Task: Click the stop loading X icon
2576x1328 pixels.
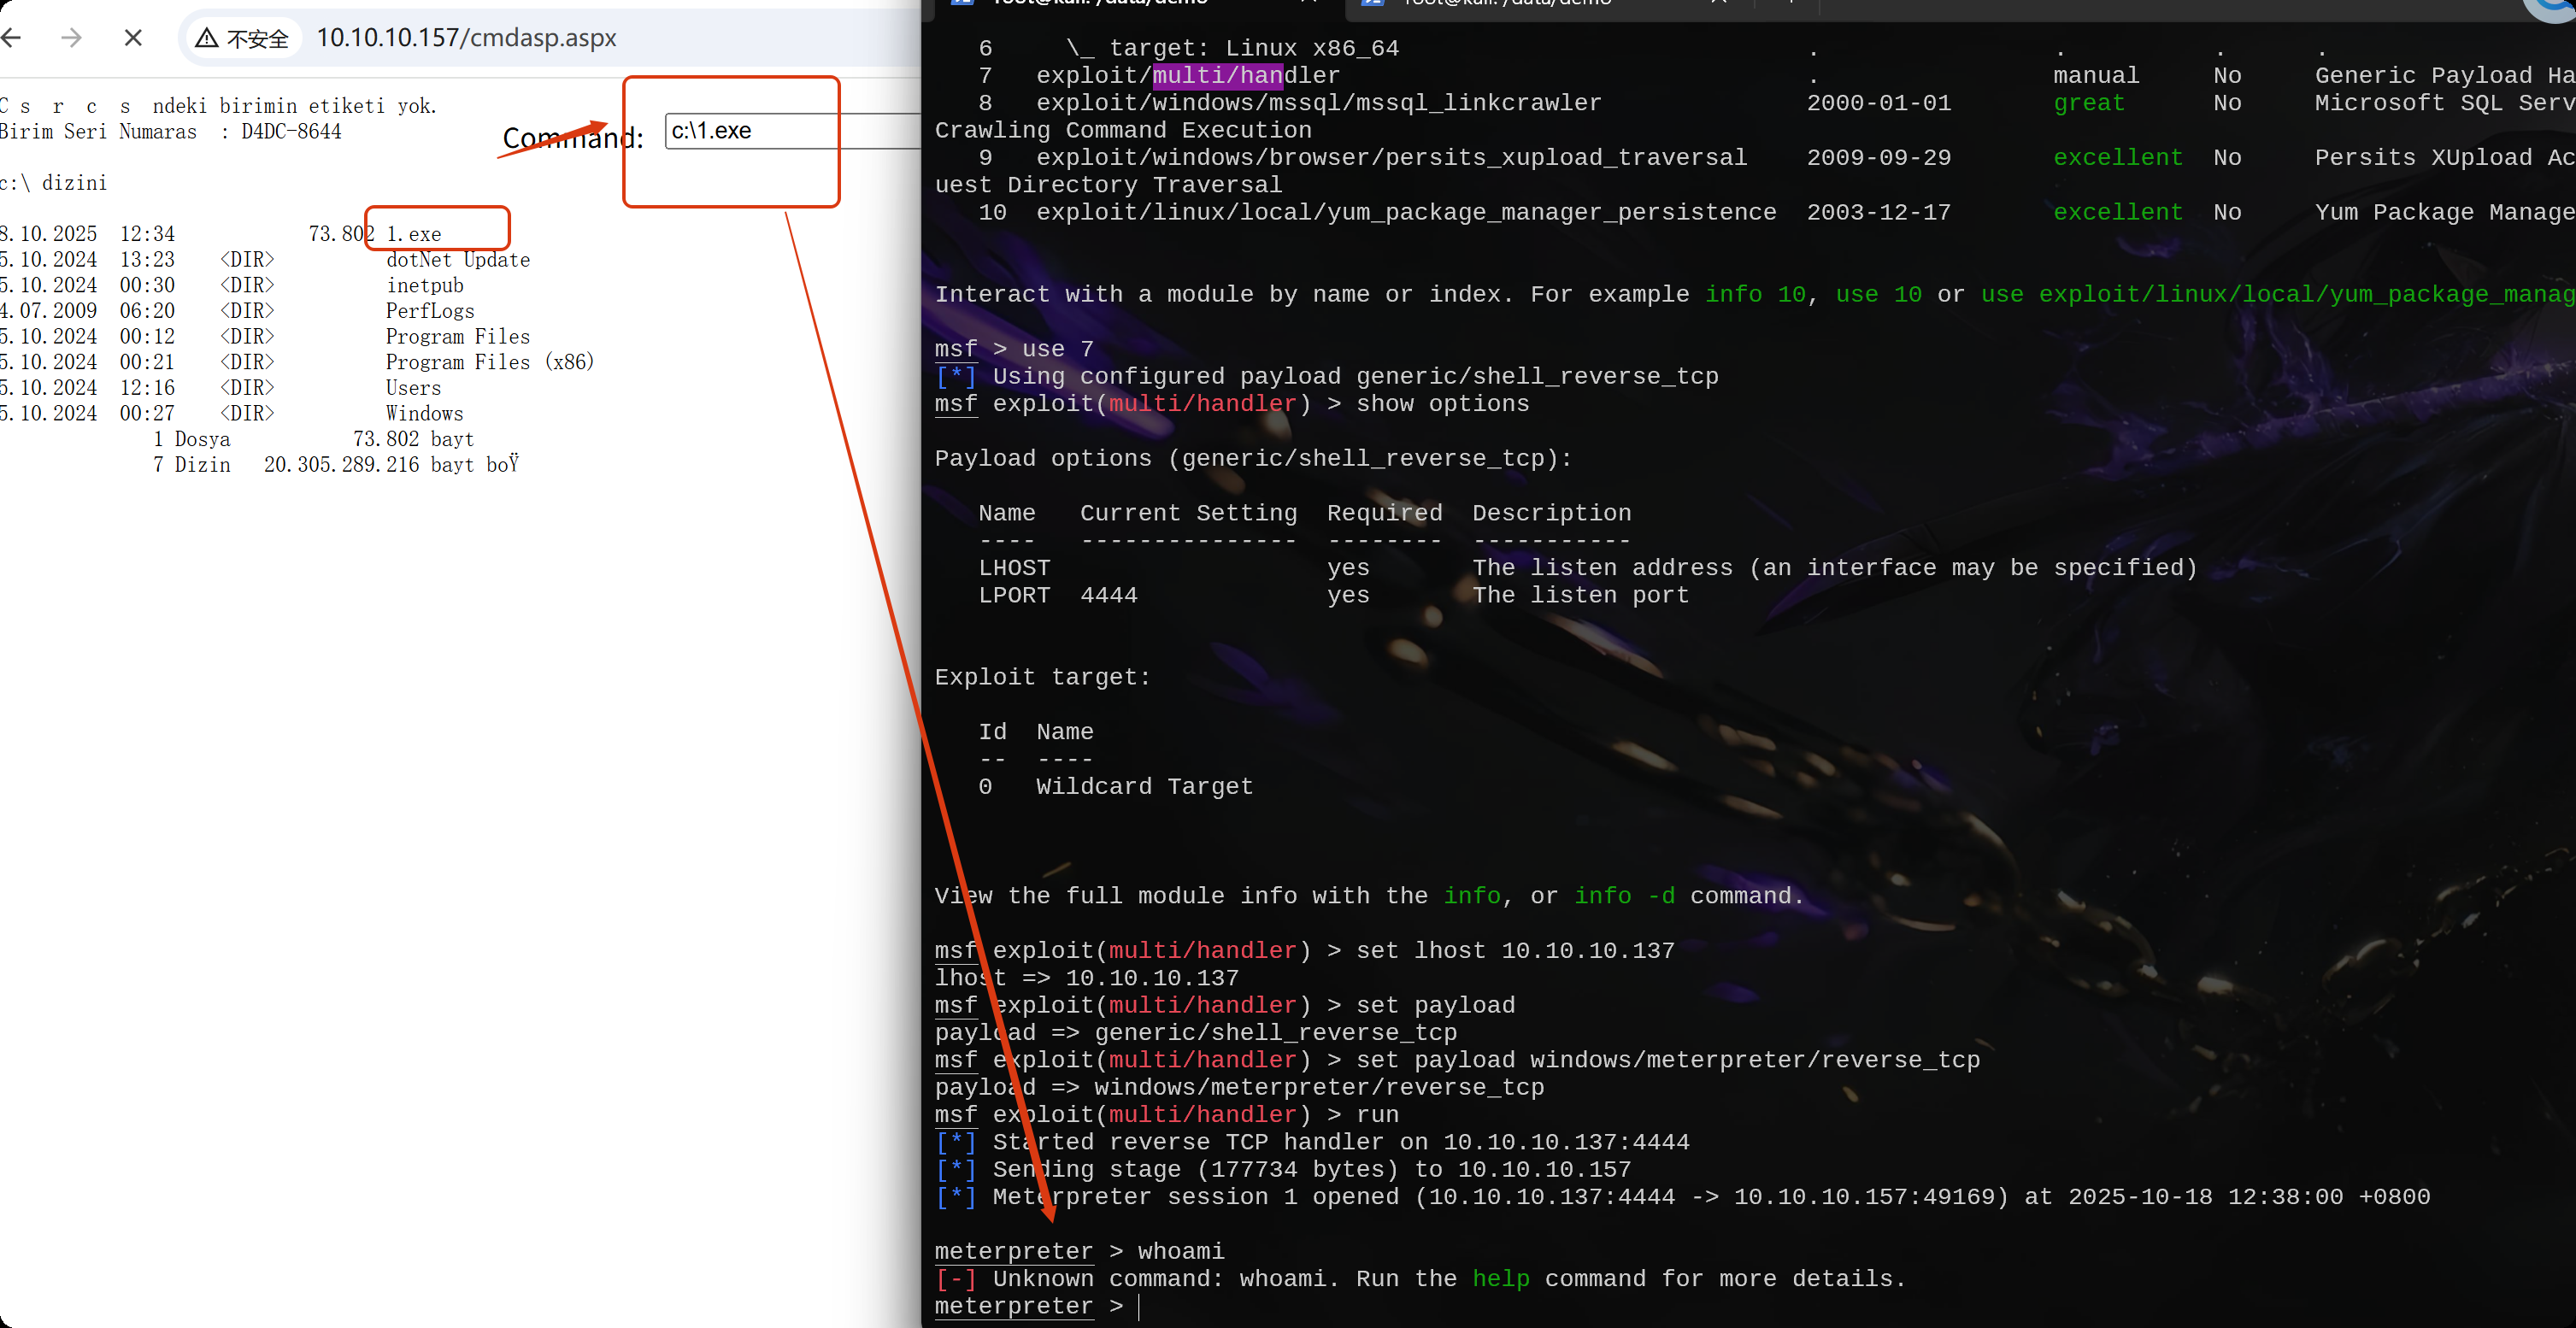Action: tap(133, 37)
